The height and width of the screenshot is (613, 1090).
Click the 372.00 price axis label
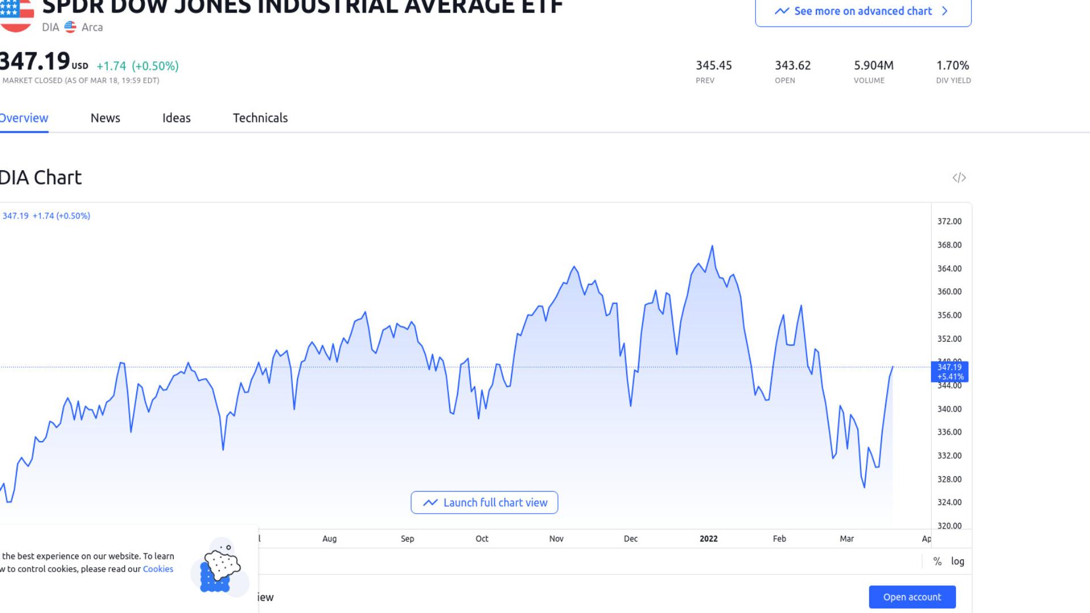[949, 221]
